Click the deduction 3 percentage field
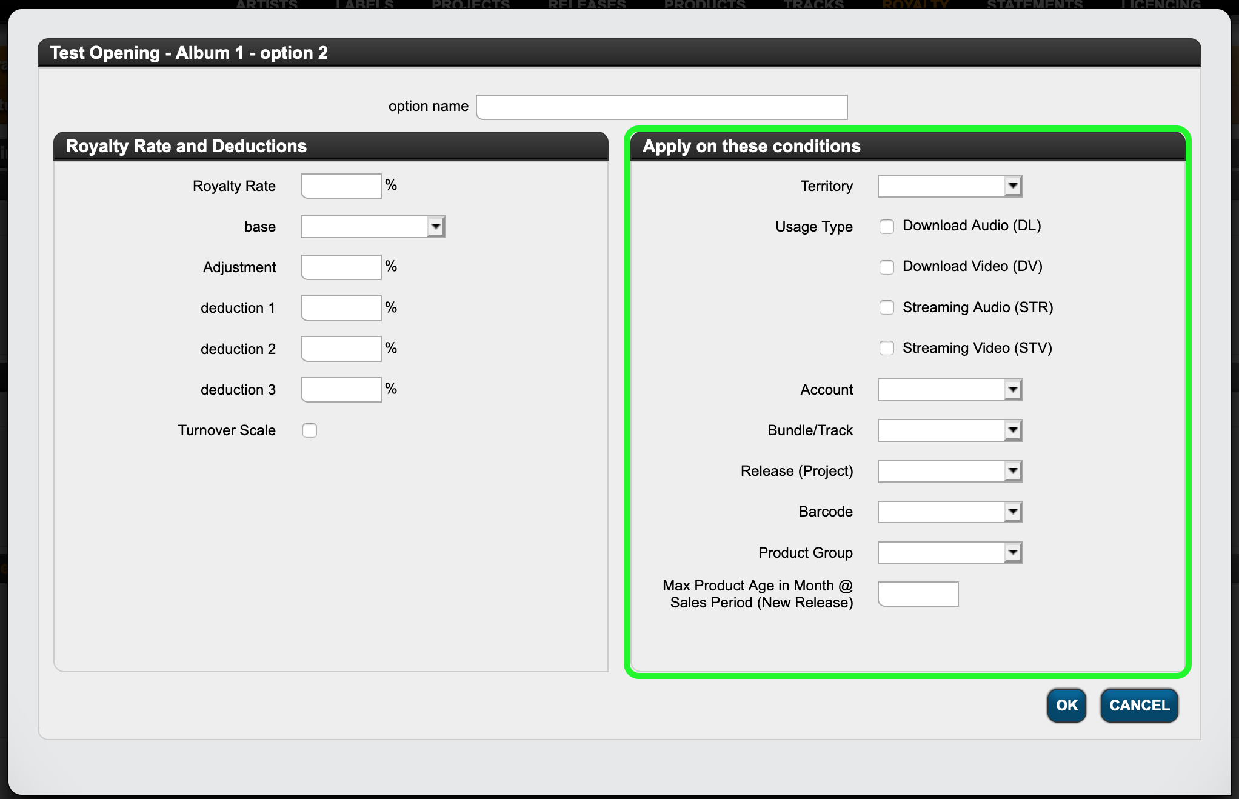This screenshot has width=1239, height=799. click(341, 390)
